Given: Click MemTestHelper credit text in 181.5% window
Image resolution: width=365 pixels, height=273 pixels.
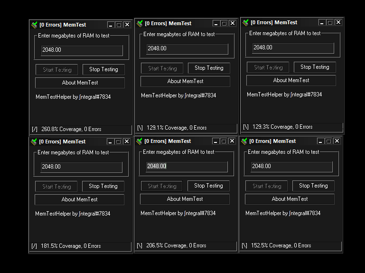Looking at the screenshot, I should pyautogui.click(x=73, y=214).
